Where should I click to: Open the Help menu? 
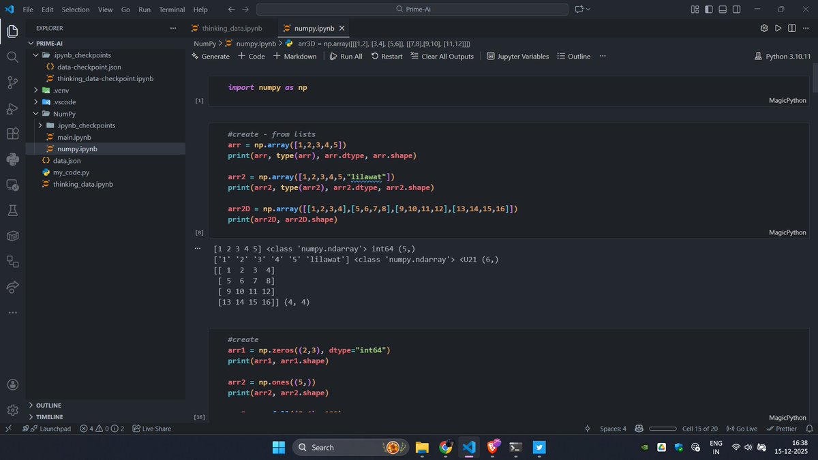click(200, 10)
